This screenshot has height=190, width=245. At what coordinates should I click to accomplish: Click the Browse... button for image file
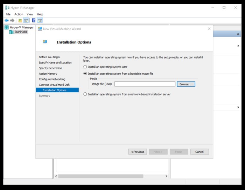click(x=186, y=84)
